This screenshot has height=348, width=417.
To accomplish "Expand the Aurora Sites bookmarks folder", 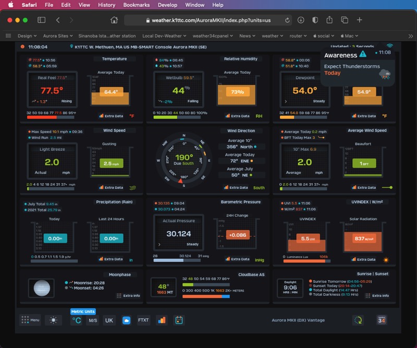I will point(58,35).
